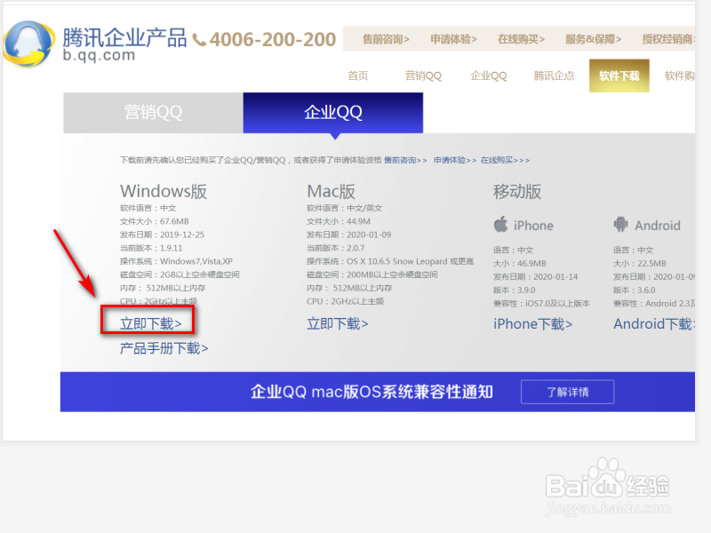This screenshot has width=711, height=533.
Task: Select the 软件下载 navigation item
Action: (x=619, y=76)
